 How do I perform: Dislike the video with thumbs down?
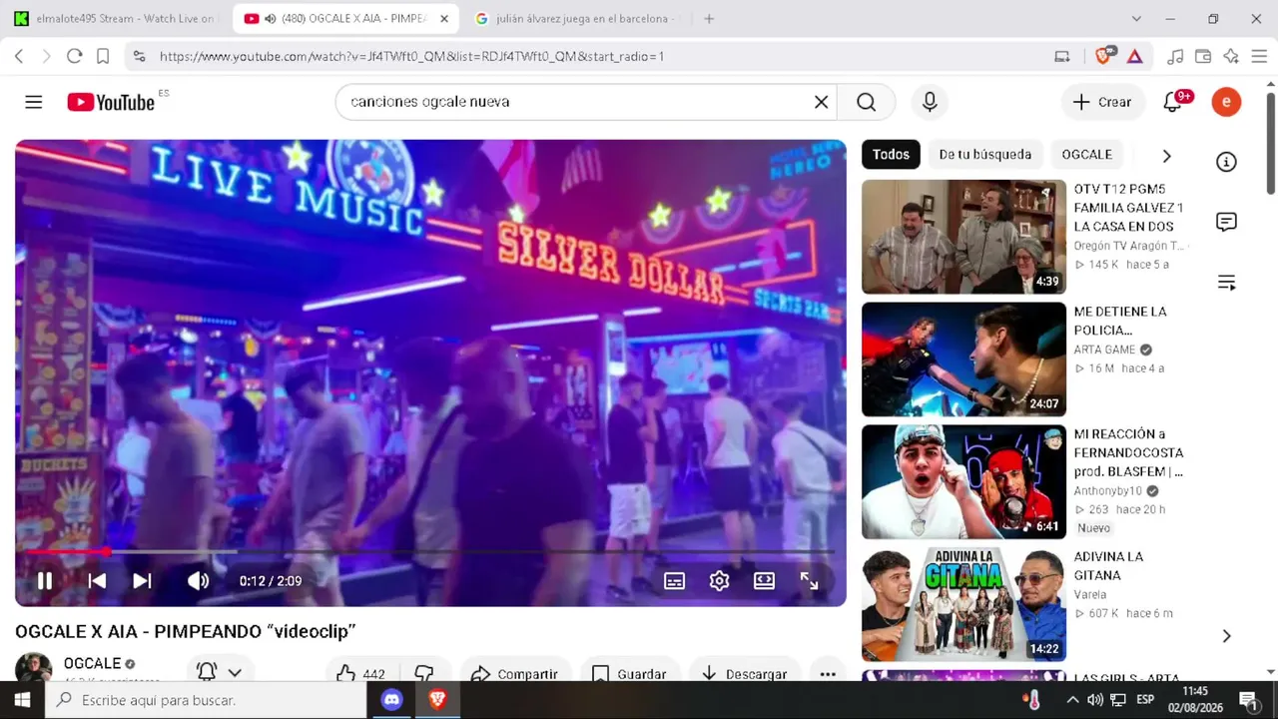pyautogui.click(x=424, y=674)
